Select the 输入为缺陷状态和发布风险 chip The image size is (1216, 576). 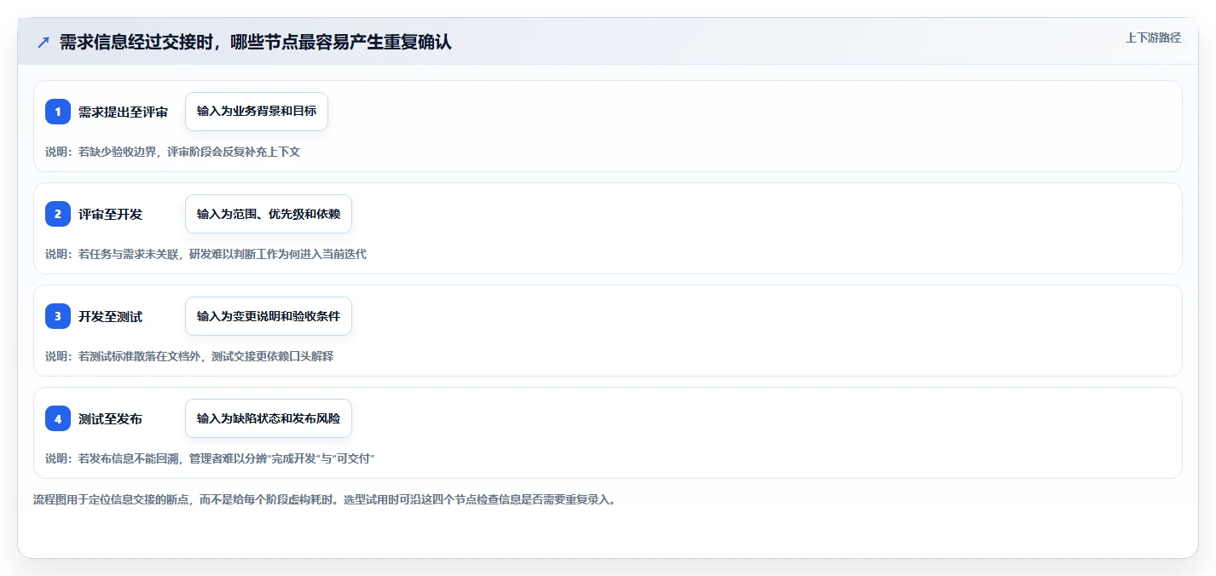[x=269, y=418]
